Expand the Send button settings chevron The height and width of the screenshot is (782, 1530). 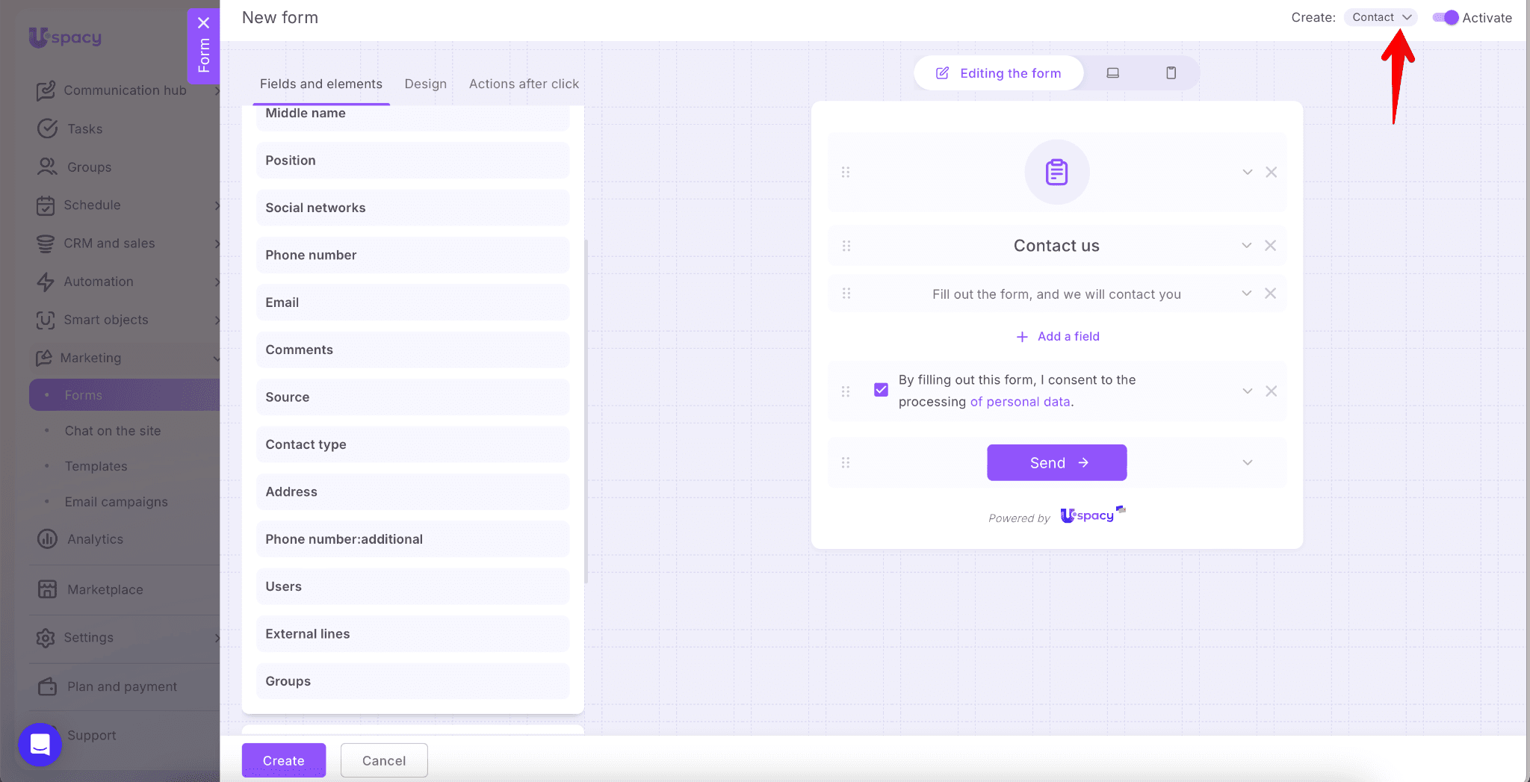[x=1247, y=463]
